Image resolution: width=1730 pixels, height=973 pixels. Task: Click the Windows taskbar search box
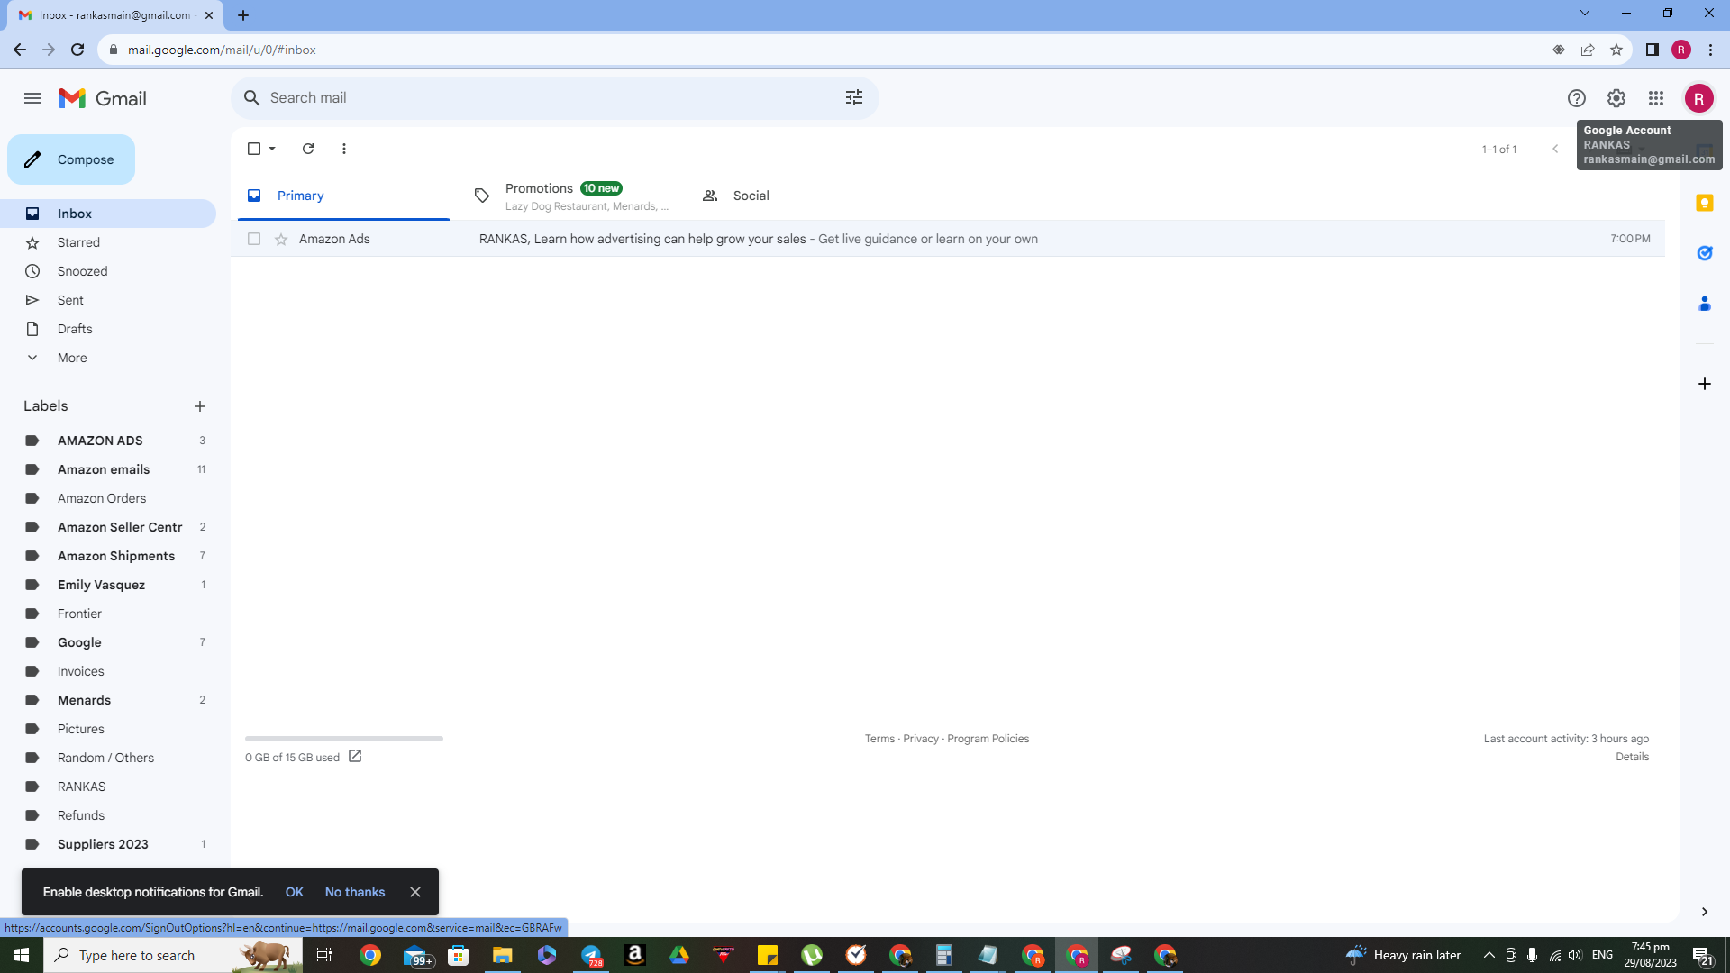173,955
